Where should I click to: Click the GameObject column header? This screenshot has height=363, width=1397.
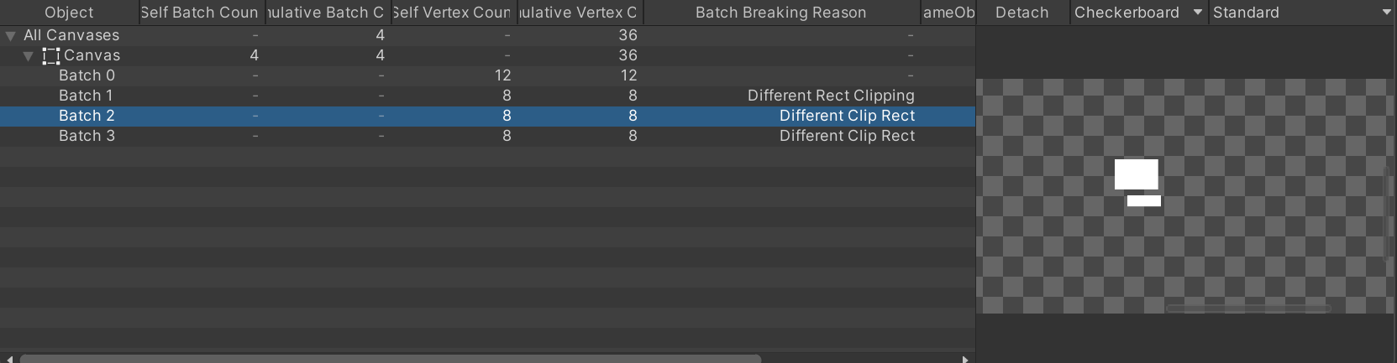(x=948, y=13)
